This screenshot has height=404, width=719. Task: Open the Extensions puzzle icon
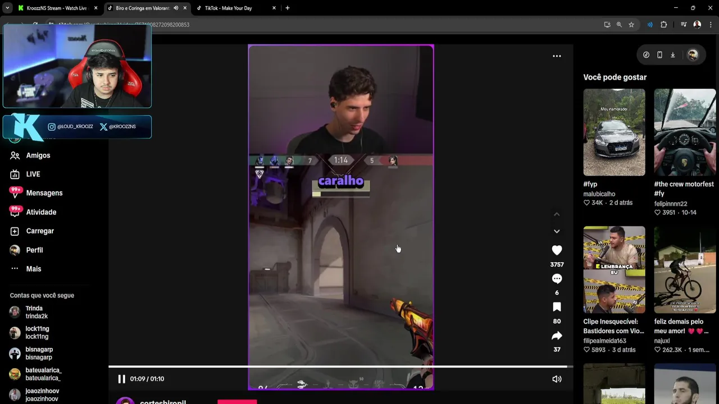[663, 25]
